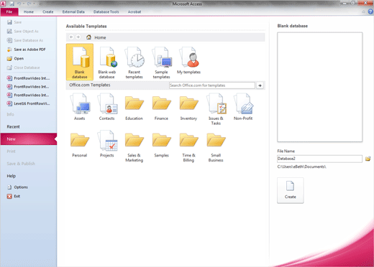Click the Home icon in template navigation
The width and height of the screenshot is (374, 267).
(88, 37)
